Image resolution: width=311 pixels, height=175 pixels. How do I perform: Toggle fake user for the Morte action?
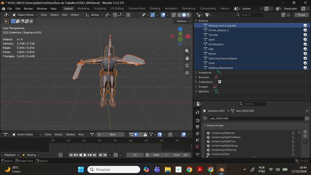(305, 54)
